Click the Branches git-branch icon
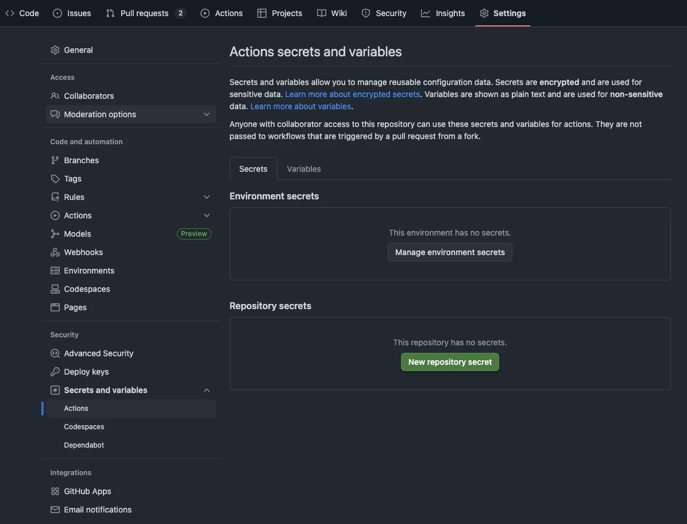Image resolution: width=687 pixels, height=524 pixels. (x=55, y=160)
